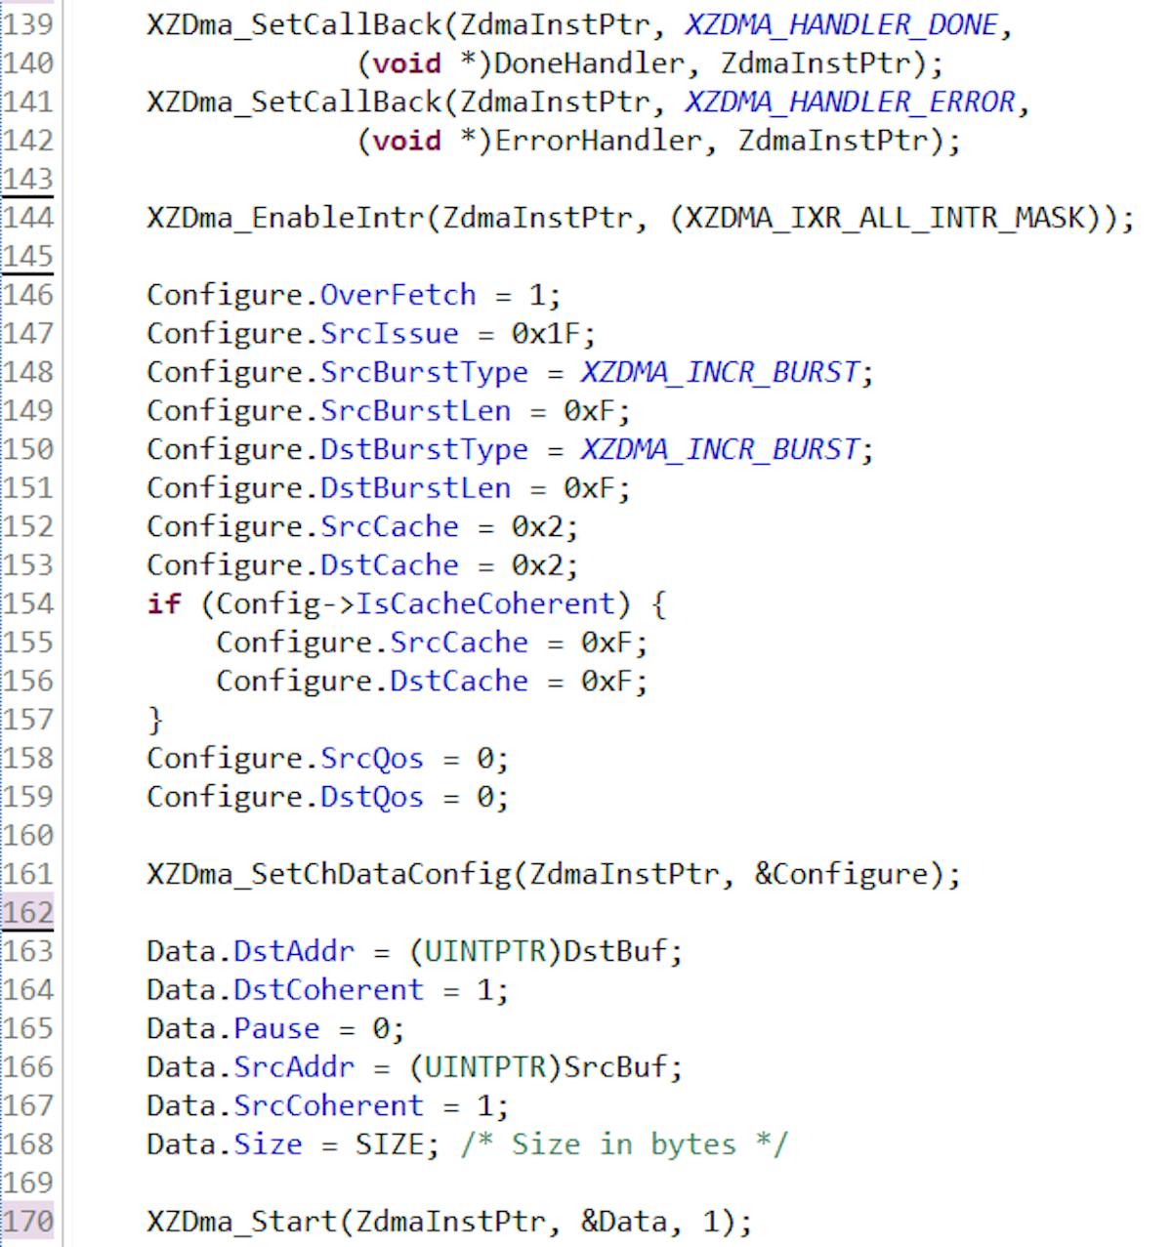Click DstAddr field name
This screenshot has height=1247, width=1172.
(x=294, y=951)
